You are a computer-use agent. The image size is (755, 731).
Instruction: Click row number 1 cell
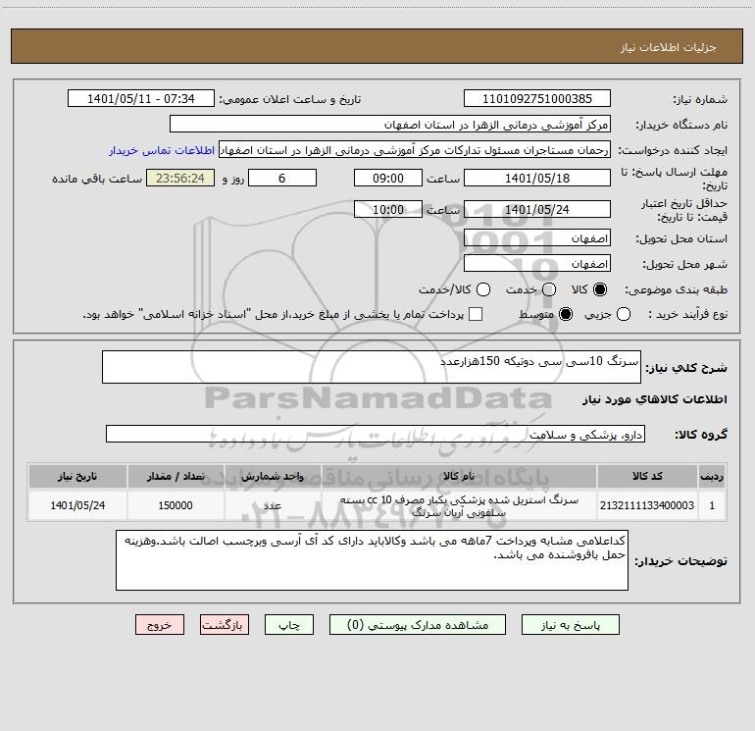pos(712,505)
